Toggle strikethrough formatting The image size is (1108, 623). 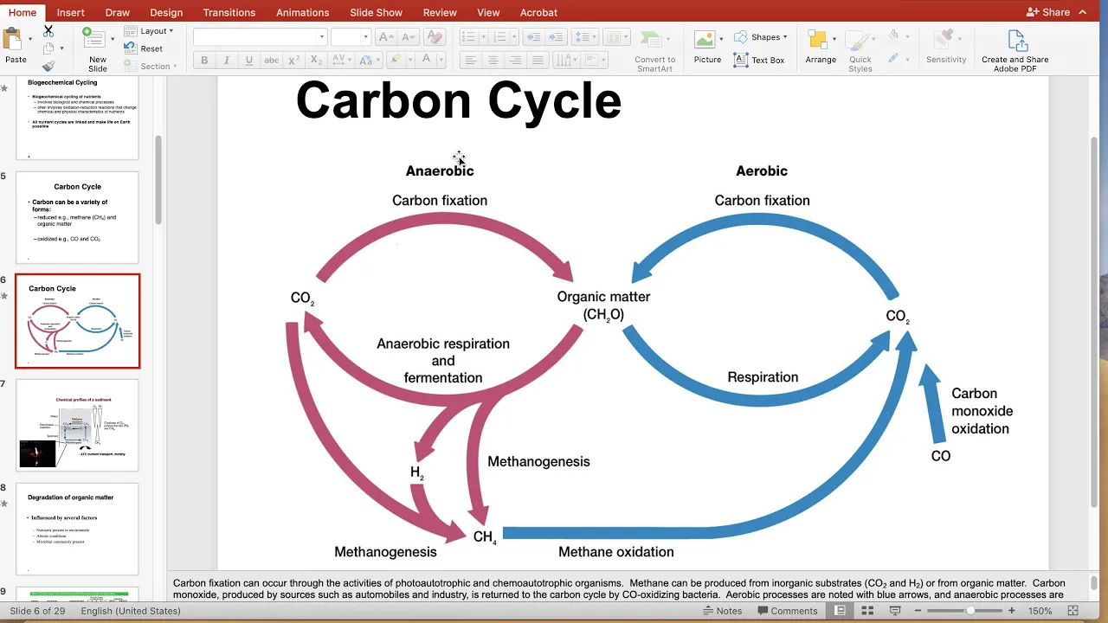point(272,60)
